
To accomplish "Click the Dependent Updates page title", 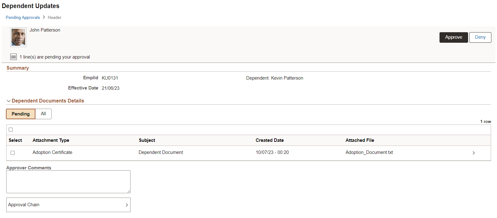I will [x=30, y=6].
